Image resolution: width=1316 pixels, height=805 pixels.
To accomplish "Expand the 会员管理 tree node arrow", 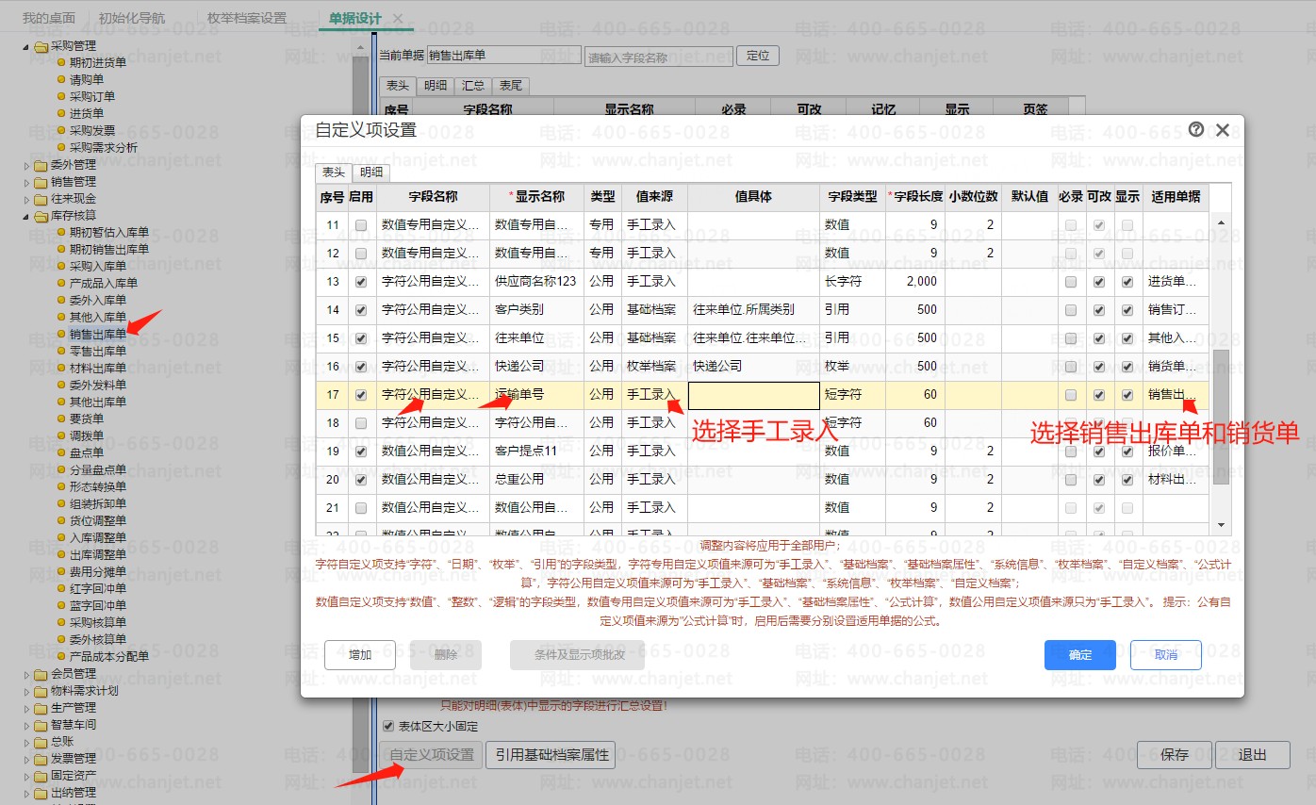I will click(x=25, y=674).
